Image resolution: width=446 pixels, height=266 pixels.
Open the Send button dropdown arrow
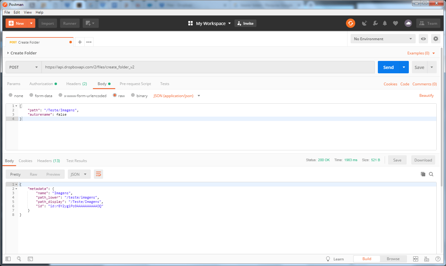click(404, 67)
